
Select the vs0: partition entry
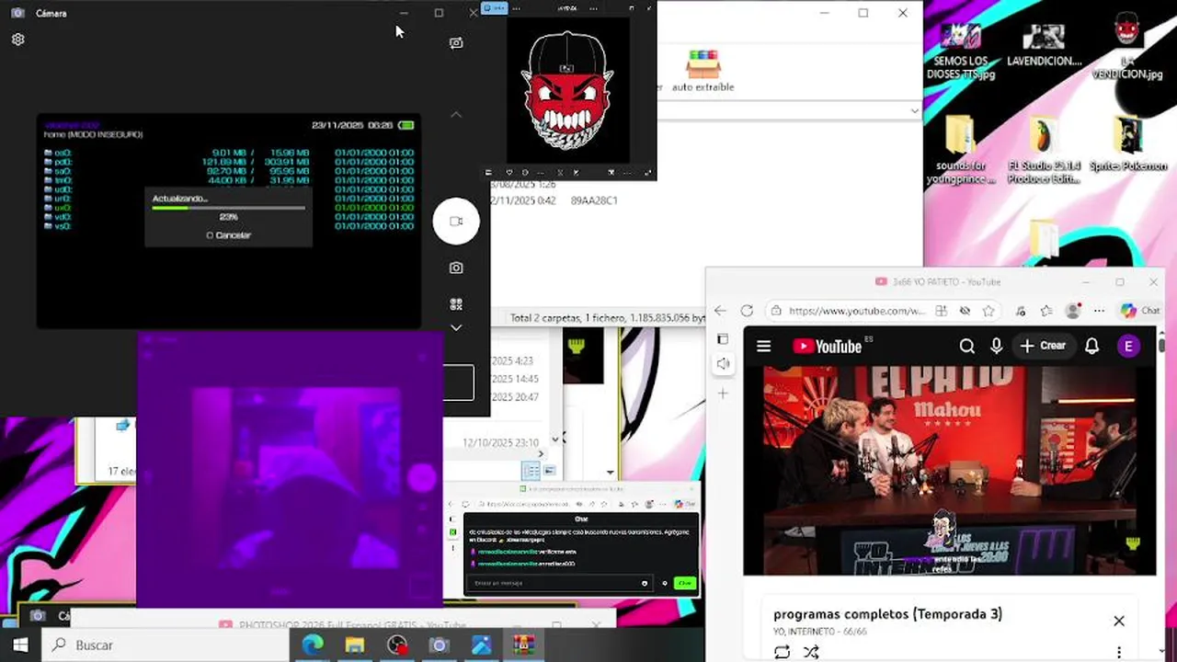click(230, 226)
